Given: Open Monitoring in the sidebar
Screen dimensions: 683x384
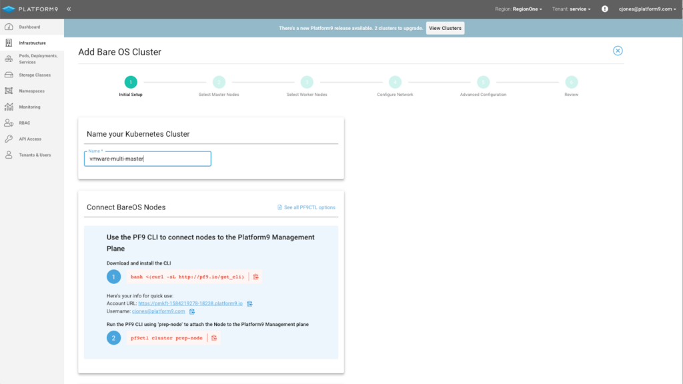Looking at the screenshot, I should point(32,107).
